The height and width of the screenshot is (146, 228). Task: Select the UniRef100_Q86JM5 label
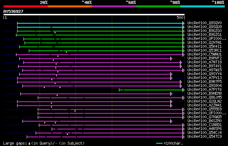pyautogui.click(x=204, y=98)
